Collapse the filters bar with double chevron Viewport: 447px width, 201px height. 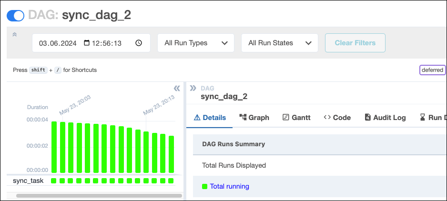[x=14, y=34]
